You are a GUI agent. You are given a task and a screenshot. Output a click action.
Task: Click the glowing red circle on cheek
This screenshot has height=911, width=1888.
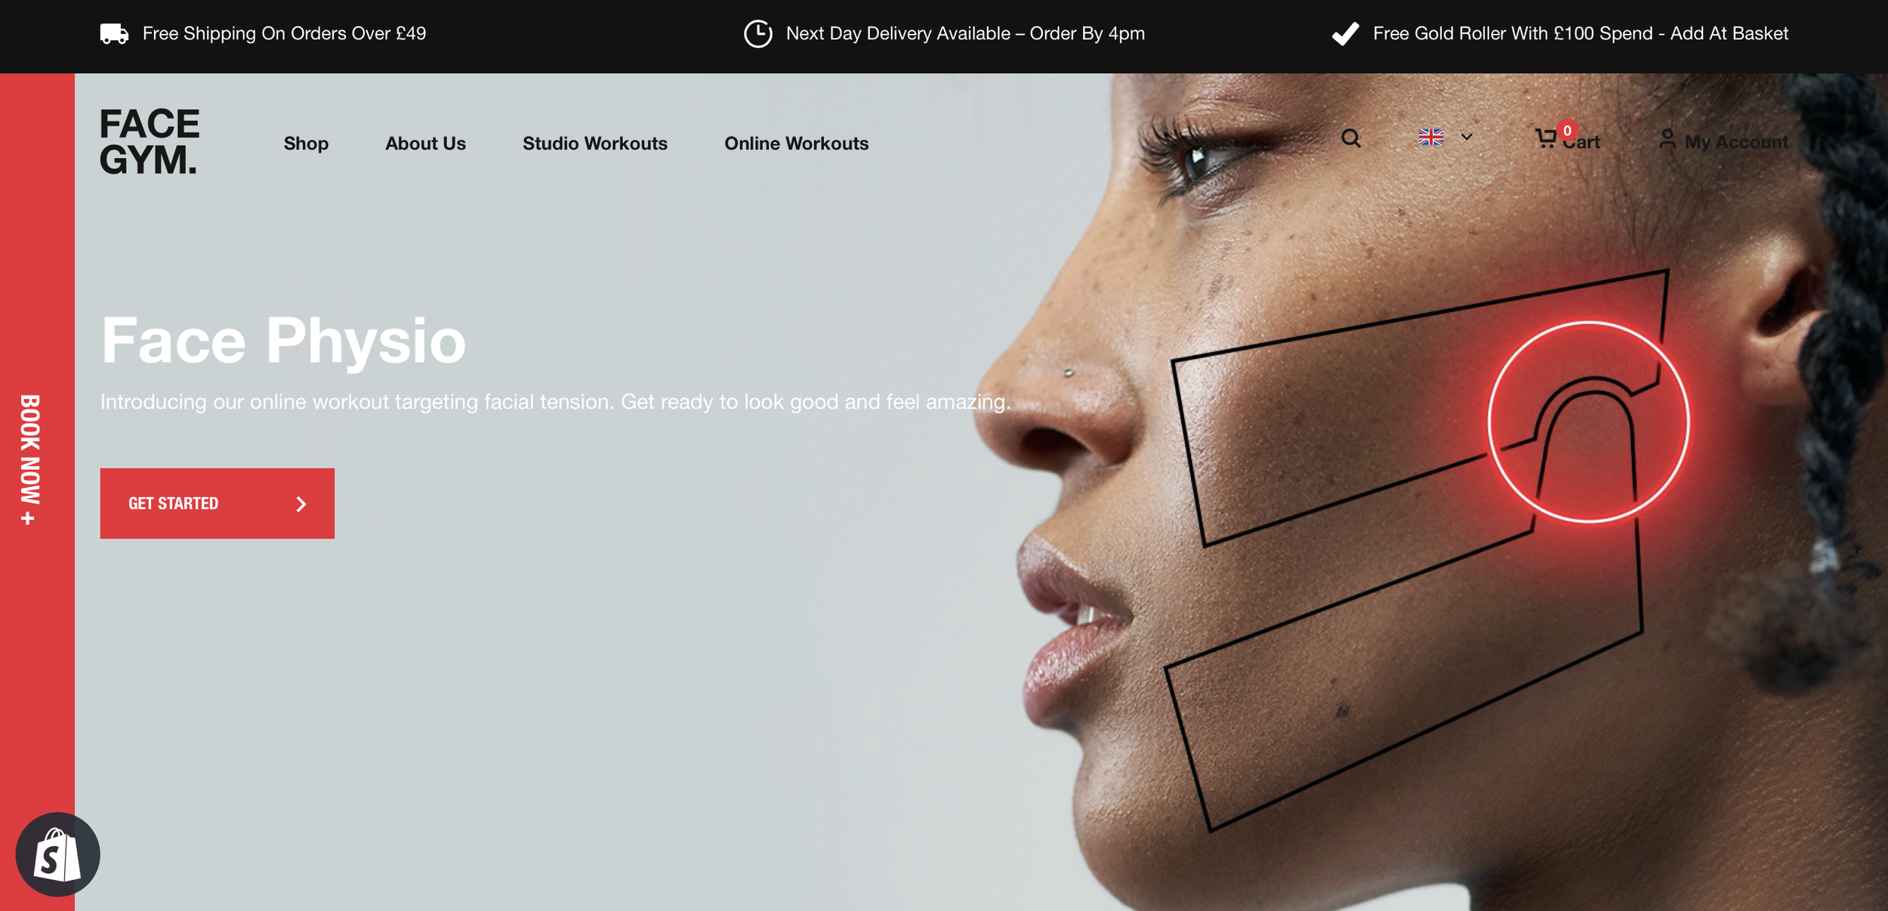point(1589,422)
